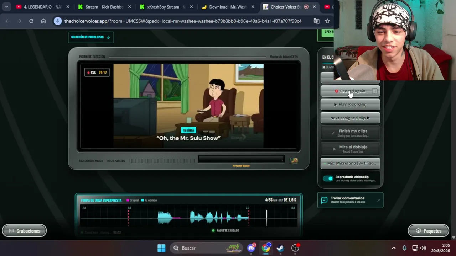Click the cartoon video clip preview
456x256 pixels.
click(x=188, y=106)
